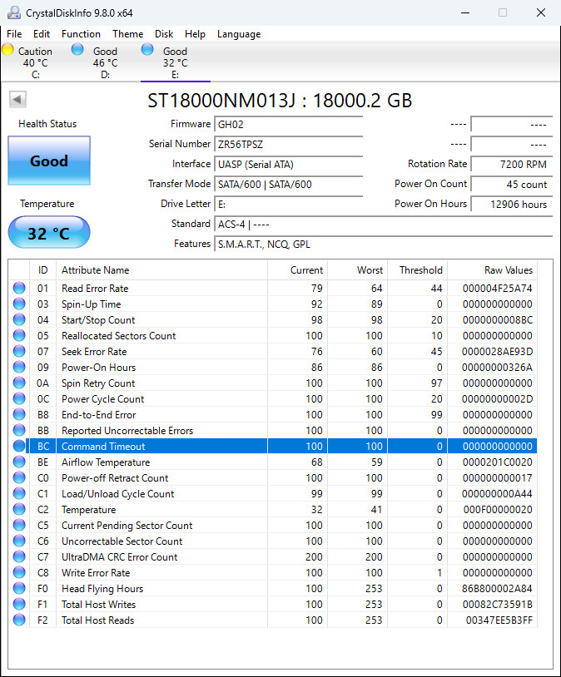561x677 pixels.
Task: Open the Theme menu
Action: (127, 33)
